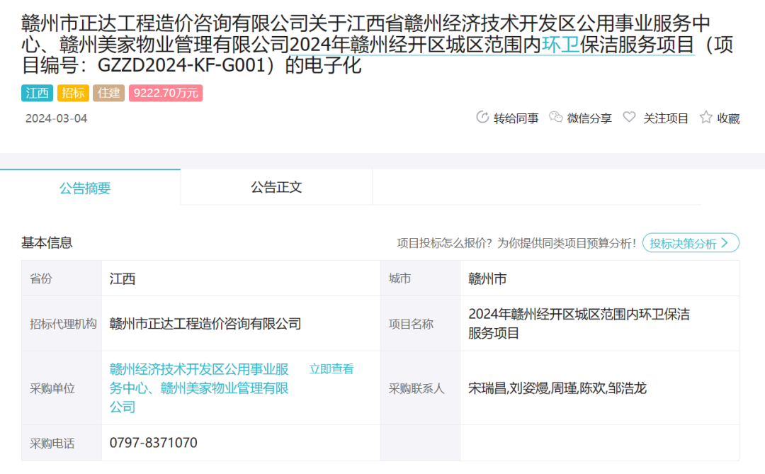Click the forward-to-colleague arrow icon
The width and height of the screenshot is (765, 474).
pyautogui.click(x=482, y=118)
